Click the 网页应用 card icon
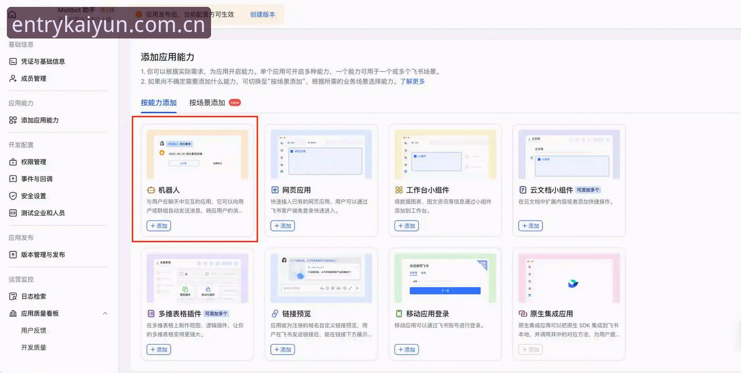 pyautogui.click(x=275, y=190)
